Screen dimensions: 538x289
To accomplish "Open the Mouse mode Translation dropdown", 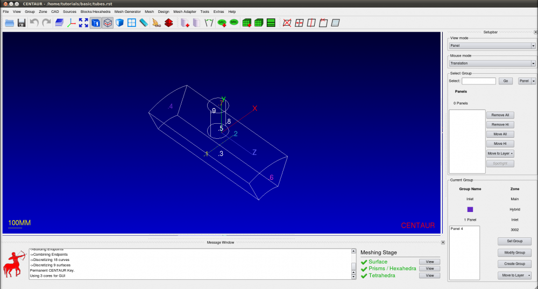I will coord(492,64).
